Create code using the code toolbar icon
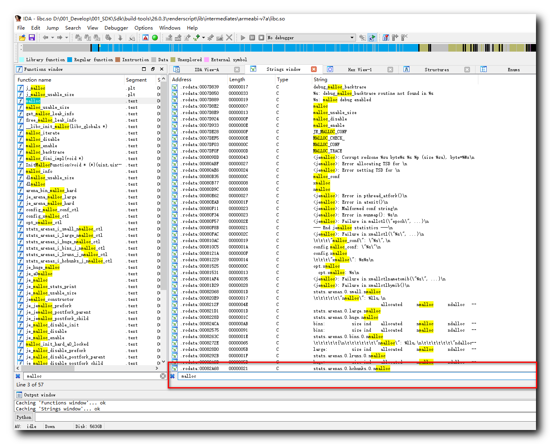The image size is (550, 444). point(168,37)
